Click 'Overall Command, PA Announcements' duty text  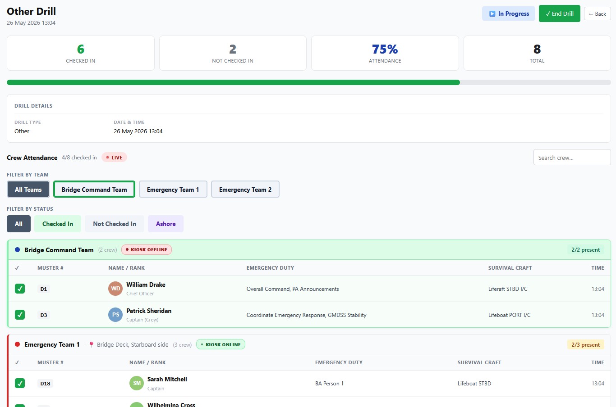(293, 289)
